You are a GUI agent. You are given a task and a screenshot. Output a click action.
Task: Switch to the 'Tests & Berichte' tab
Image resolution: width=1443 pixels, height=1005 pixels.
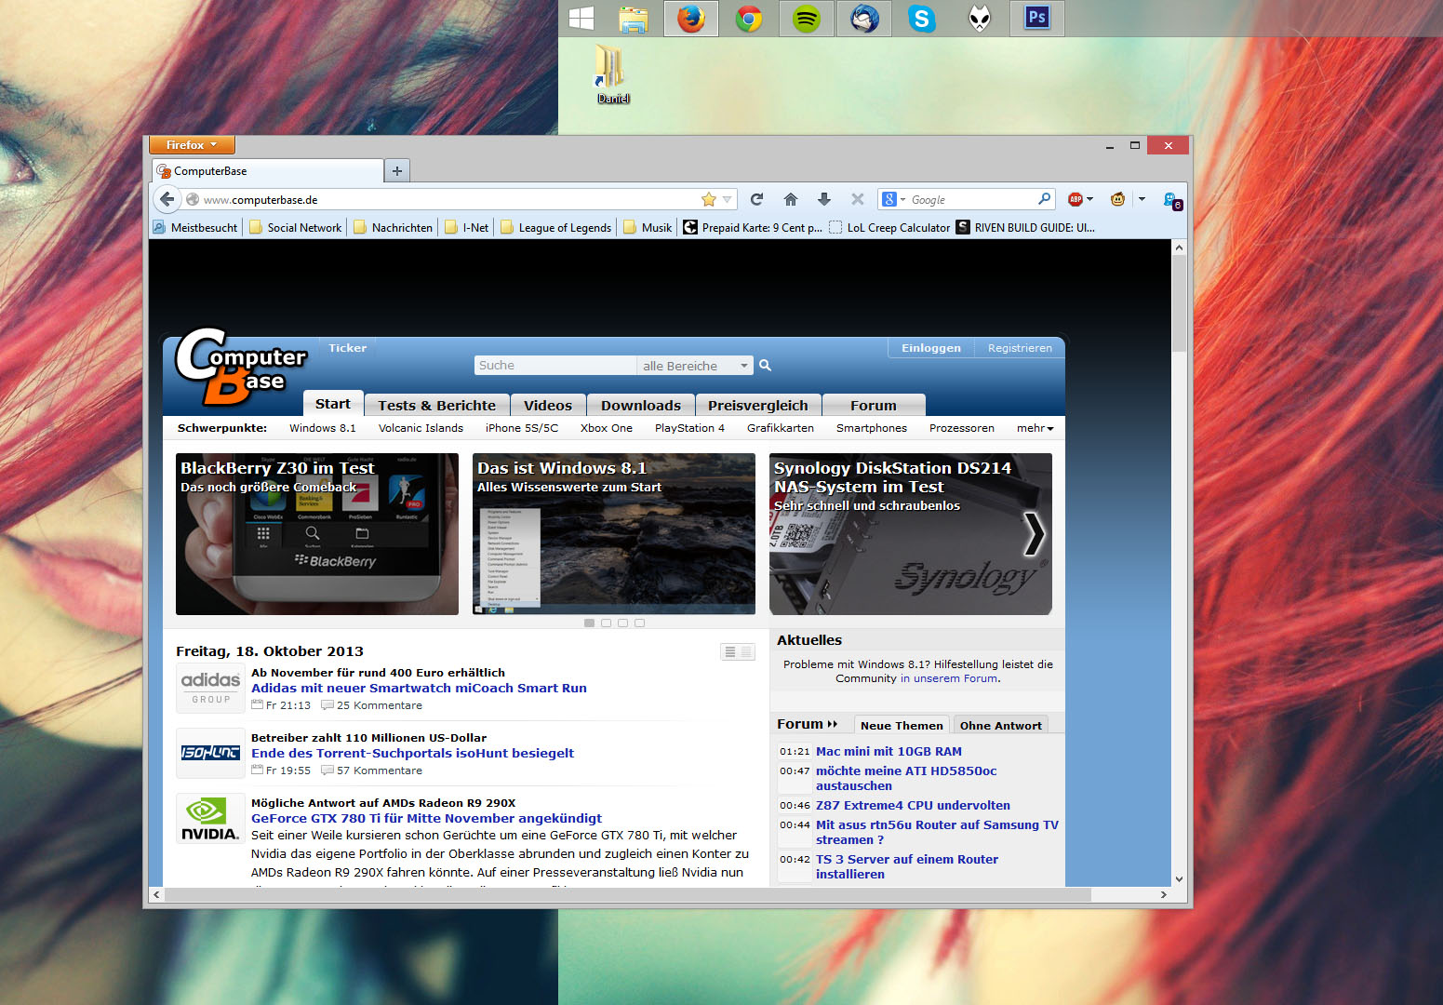click(x=436, y=405)
